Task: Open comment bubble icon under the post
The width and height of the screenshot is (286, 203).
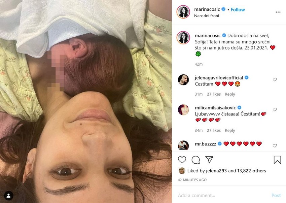Action: click(195, 160)
